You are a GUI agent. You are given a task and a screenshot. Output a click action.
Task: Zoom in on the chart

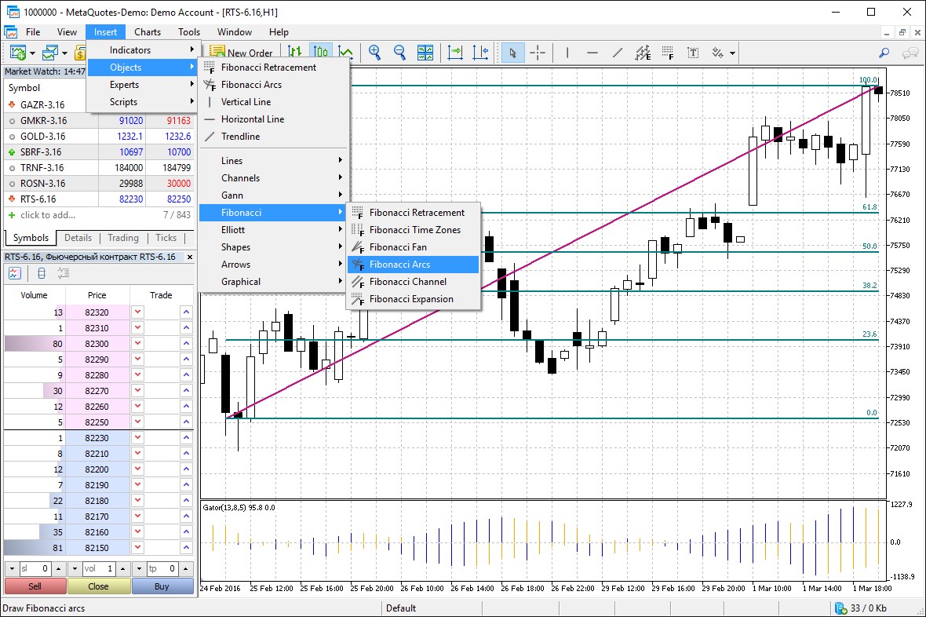(x=375, y=53)
